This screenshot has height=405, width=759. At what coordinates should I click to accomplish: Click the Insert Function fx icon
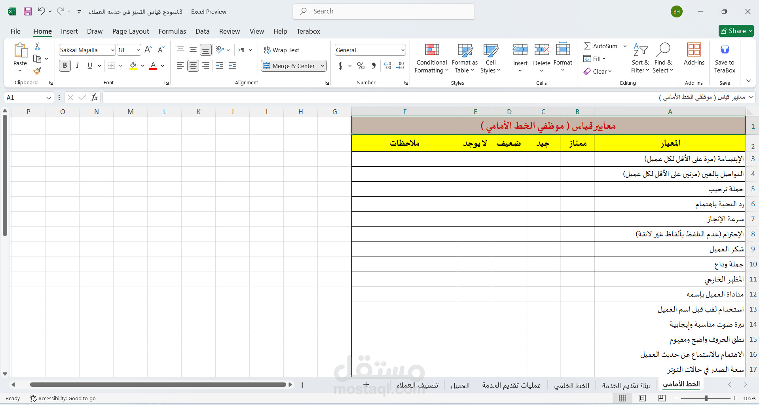click(x=94, y=97)
